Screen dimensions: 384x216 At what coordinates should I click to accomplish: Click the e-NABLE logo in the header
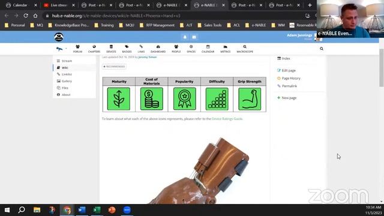pos(59,37)
